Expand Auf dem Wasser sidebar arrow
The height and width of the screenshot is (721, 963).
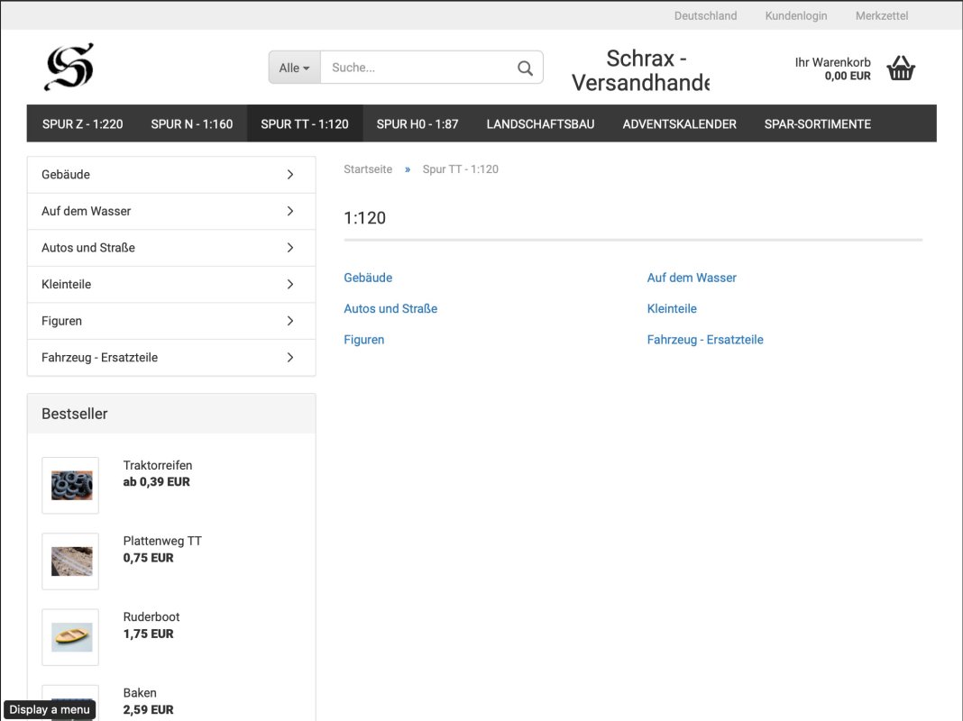[290, 211]
